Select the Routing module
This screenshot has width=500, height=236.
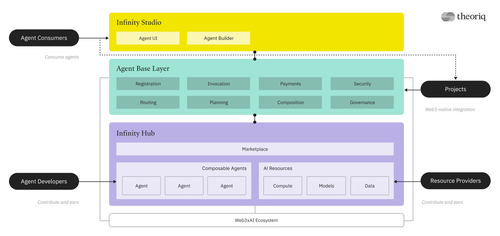coord(148,102)
